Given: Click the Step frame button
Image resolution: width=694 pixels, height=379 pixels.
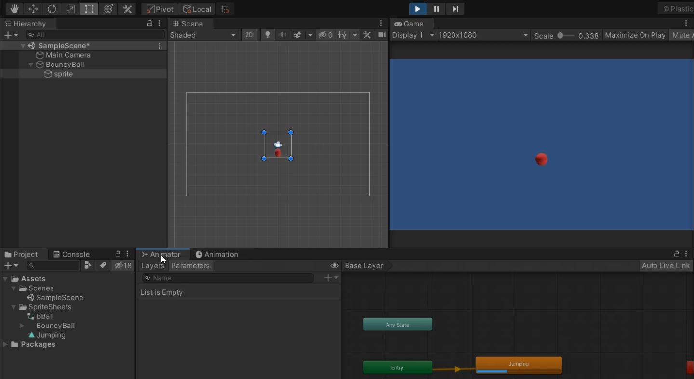Looking at the screenshot, I should (455, 9).
